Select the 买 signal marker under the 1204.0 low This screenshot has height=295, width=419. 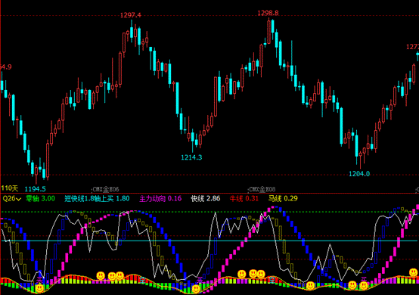click(364, 279)
